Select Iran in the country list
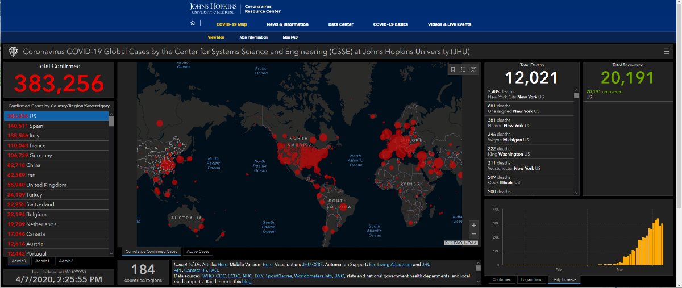Viewport: 682px width, 288px height. pyautogui.click(x=56, y=175)
